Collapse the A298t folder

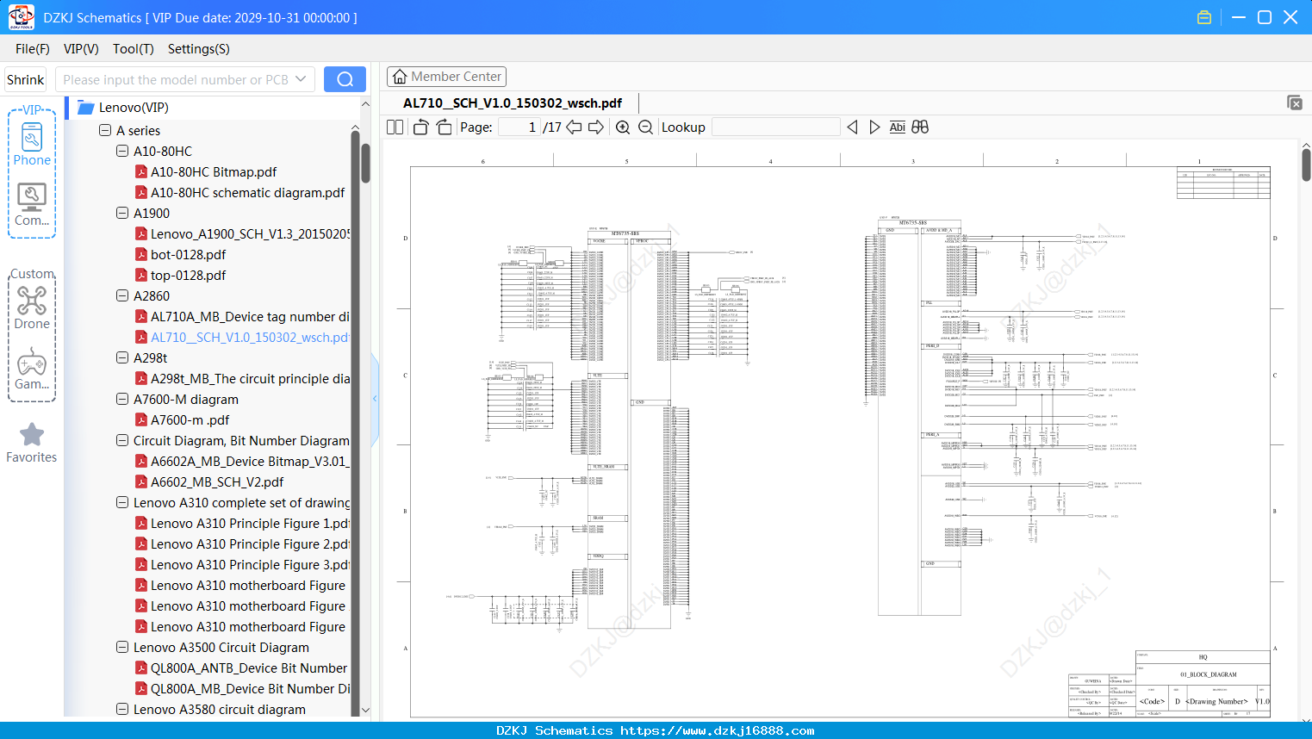pos(122,357)
